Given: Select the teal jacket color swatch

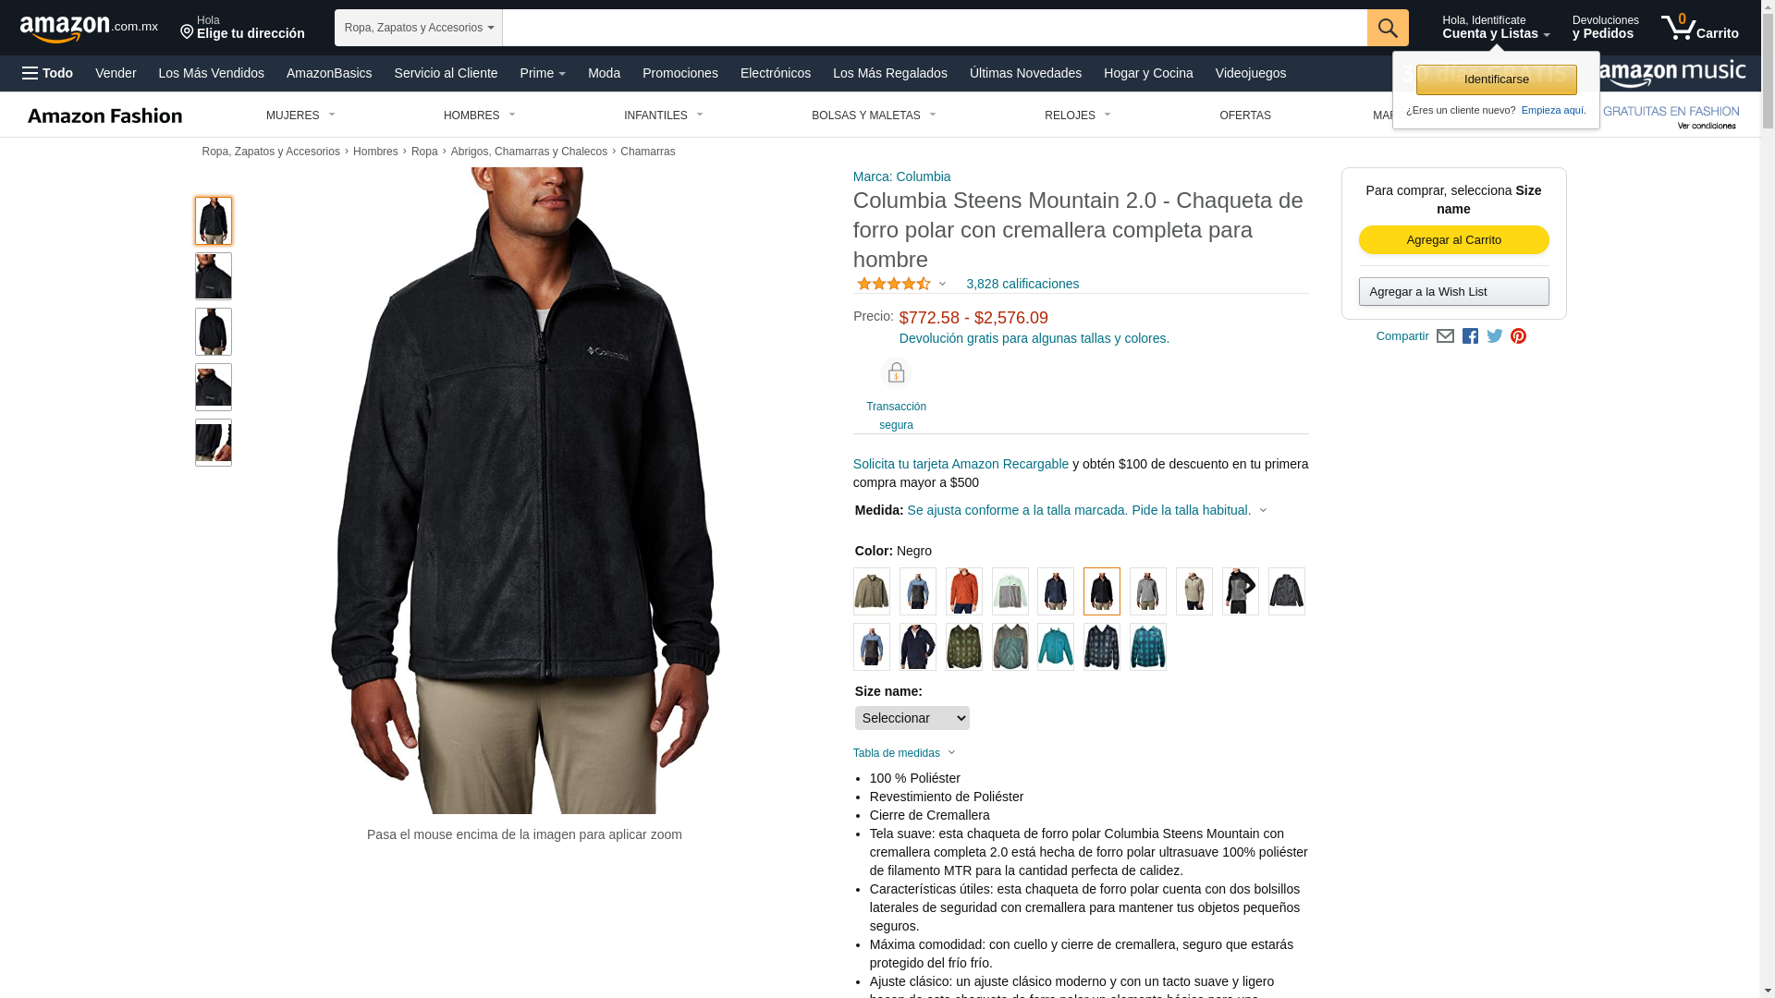Looking at the screenshot, I should (x=1055, y=647).
